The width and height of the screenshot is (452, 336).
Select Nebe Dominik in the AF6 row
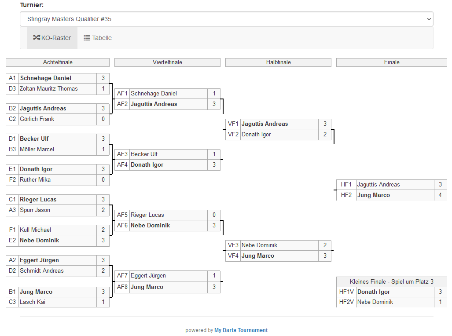coord(150,226)
